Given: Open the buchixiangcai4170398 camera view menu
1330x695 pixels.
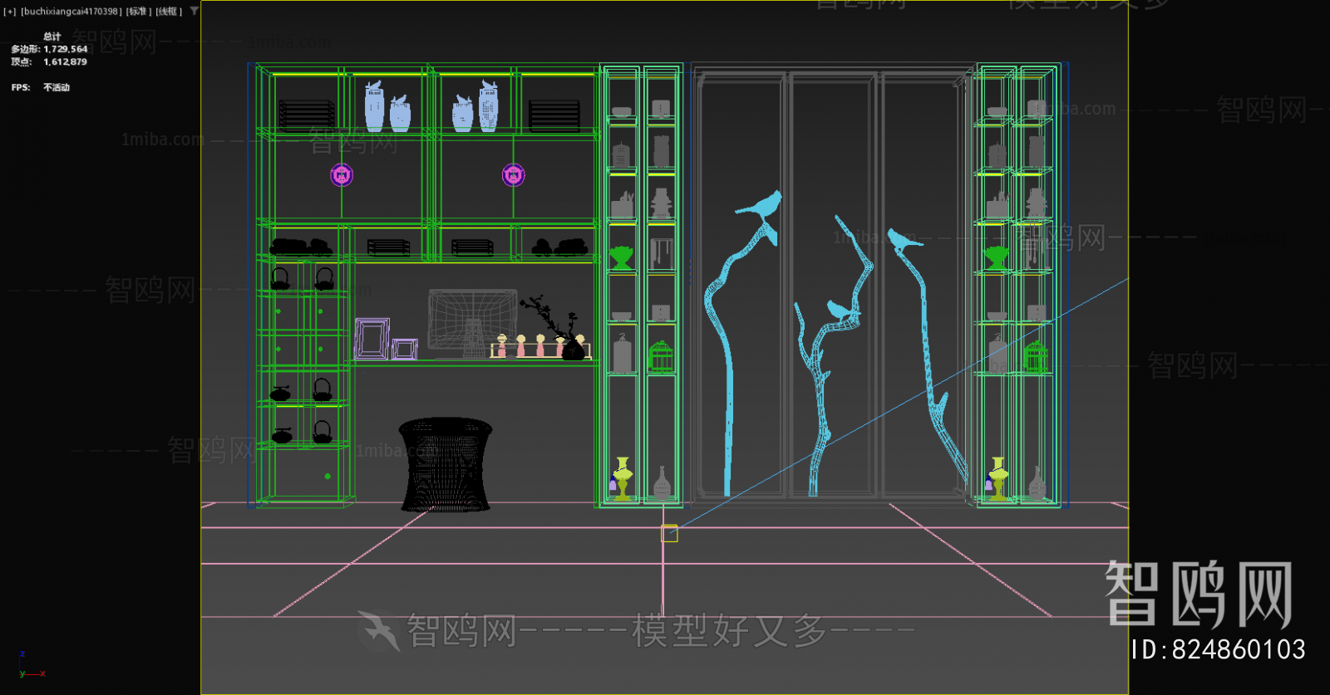Looking at the screenshot, I should coord(71,12).
